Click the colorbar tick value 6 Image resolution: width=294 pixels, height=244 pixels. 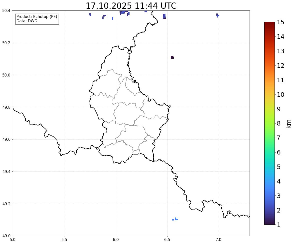279,152
